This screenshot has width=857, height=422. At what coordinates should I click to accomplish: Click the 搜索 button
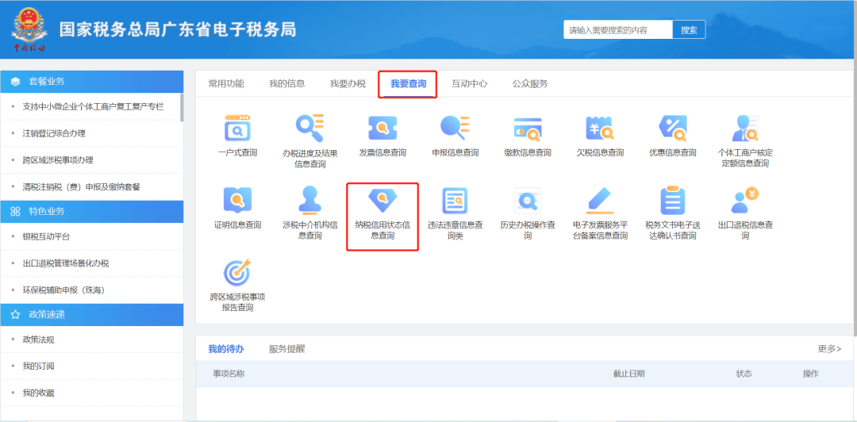click(x=689, y=29)
